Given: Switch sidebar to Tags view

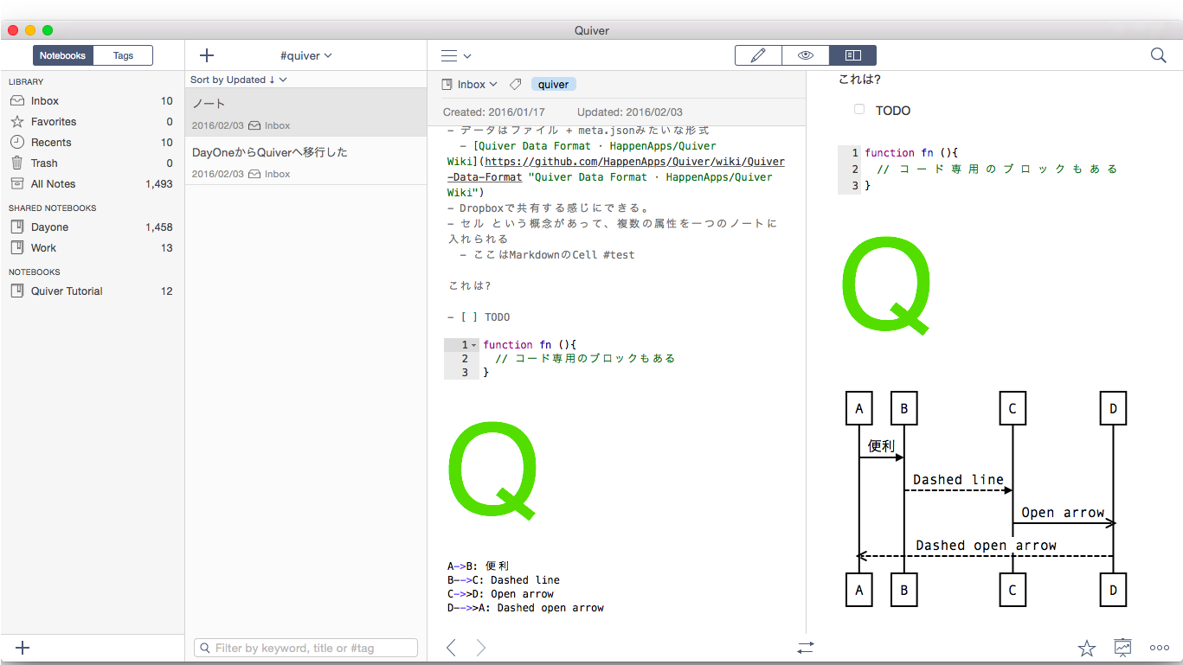Looking at the screenshot, I should [x=123, y=54].
